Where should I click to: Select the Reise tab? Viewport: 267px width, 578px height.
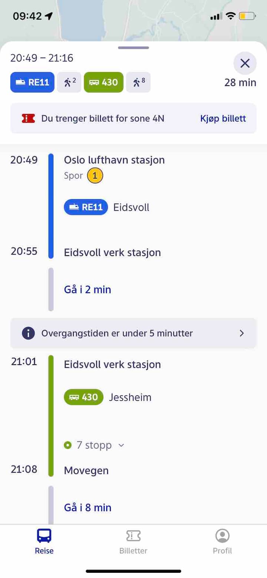(44, 541)
